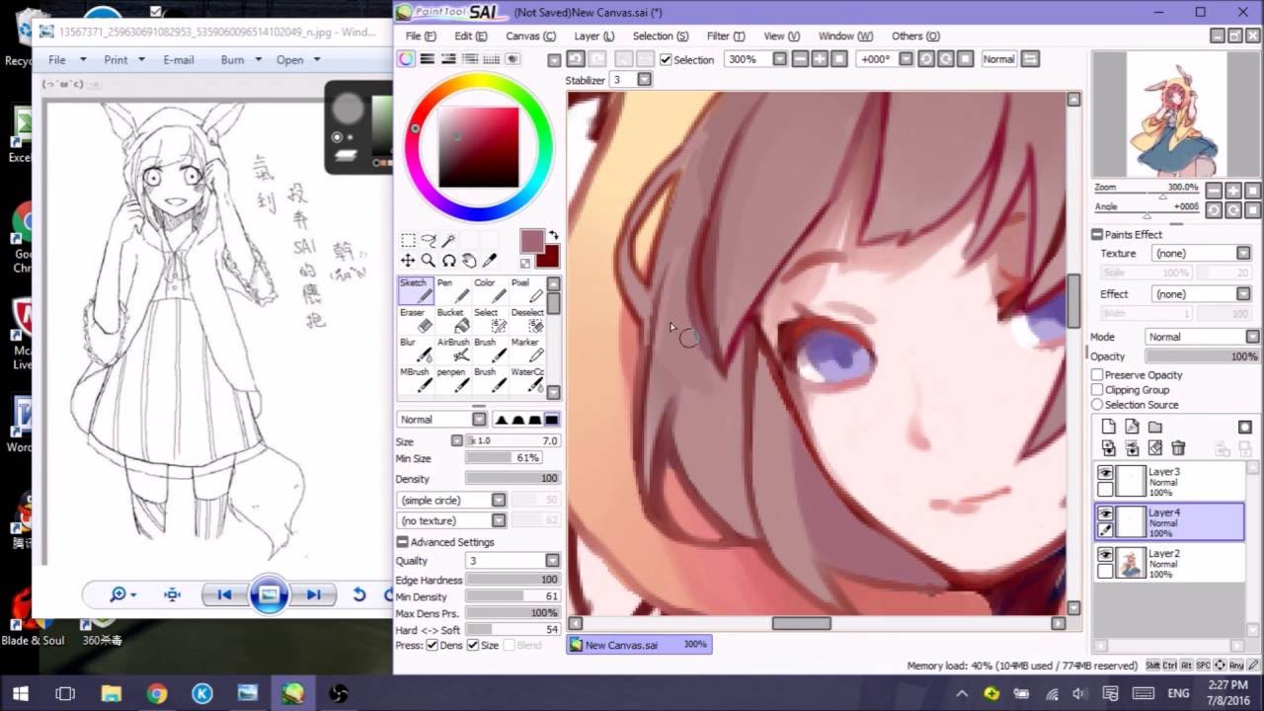Open the rotation angle dropdown
The image size is (1264, 711).
click(905, 59)
